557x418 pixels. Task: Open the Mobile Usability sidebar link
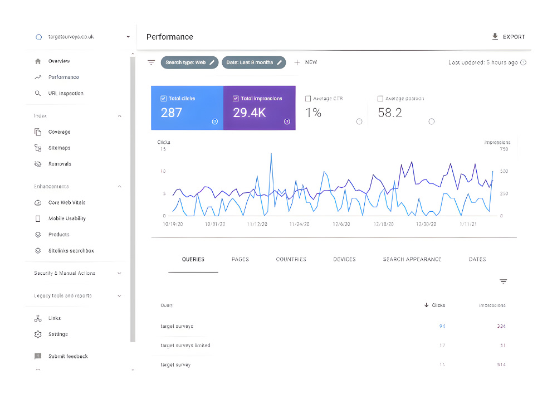[x=67, y=218]
